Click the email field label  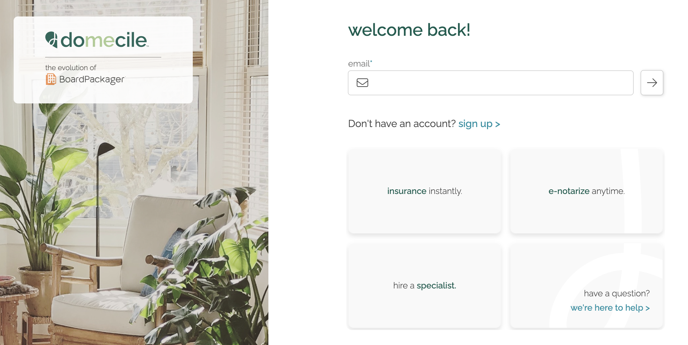(360, 64)
